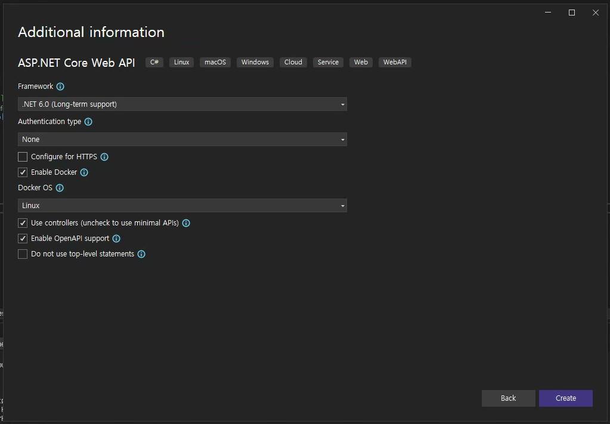
Task: Open the Framework dropdown (.NET 6.0)
Action: 182,104
